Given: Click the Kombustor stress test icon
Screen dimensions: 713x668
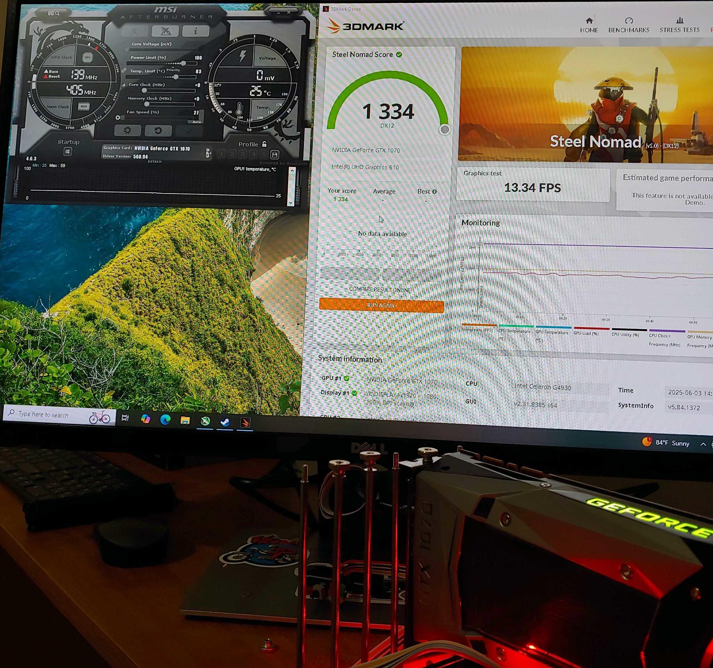Looking at the screenshot, I should pos(165,31).
